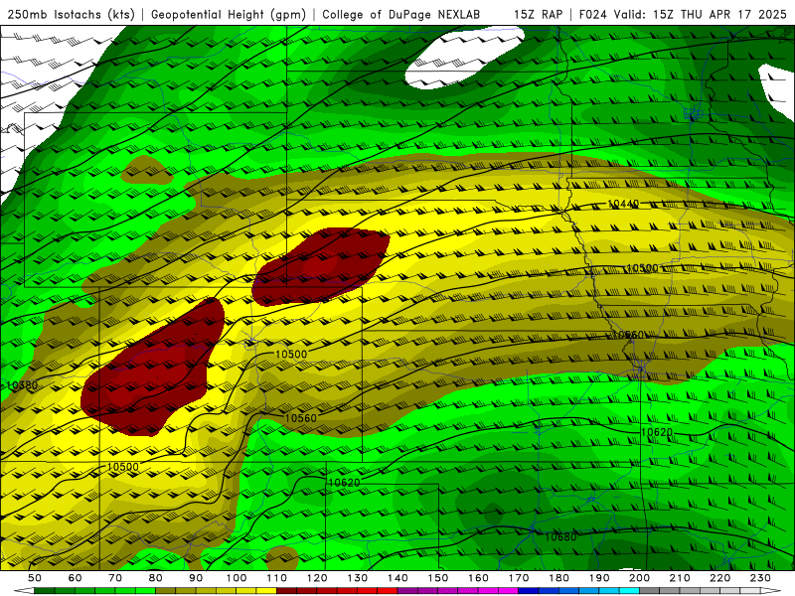Click the 100 label on the color scale
This screenshot has height=596, width=795.
pyautogui.click(x=237, y=578)
